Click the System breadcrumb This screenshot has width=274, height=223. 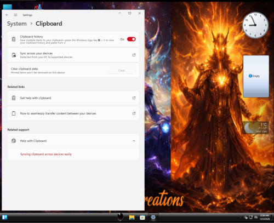pos(17,24)
